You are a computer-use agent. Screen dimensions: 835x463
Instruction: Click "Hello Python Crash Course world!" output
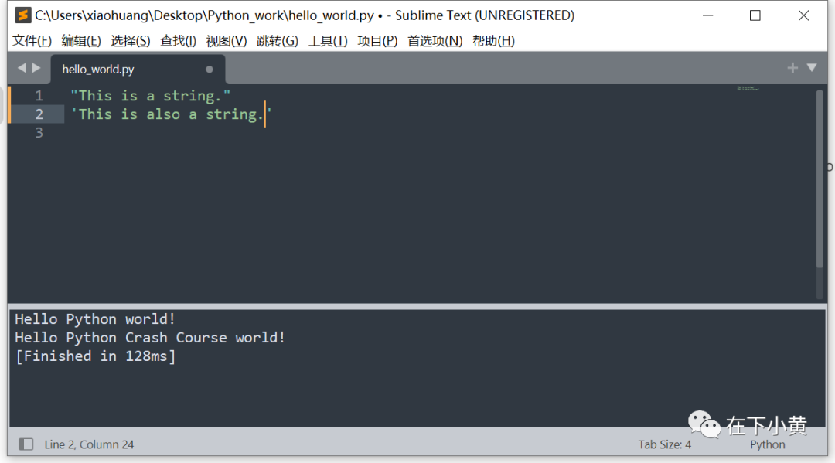pyautogui.click(x=150, y=338)
